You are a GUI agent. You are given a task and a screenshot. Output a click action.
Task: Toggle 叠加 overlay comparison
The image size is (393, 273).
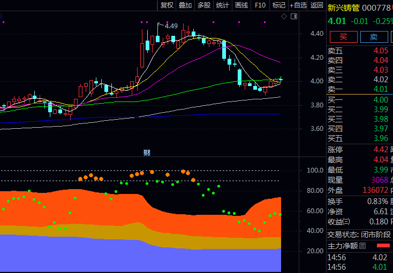pos(185,5)
